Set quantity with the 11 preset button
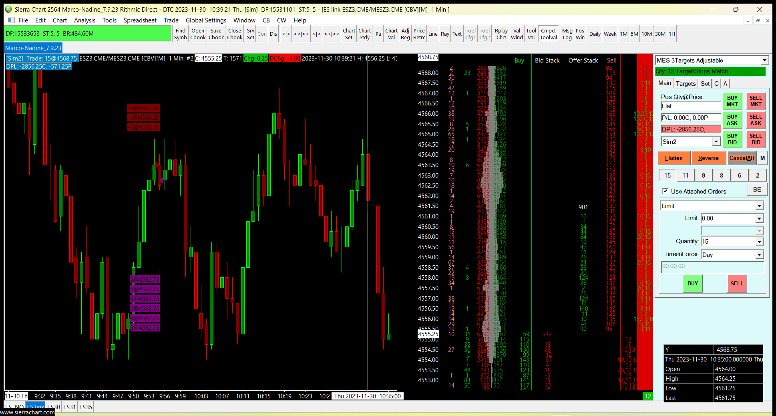Viewport: 776px width, 416px height. [x=686, y=175]
